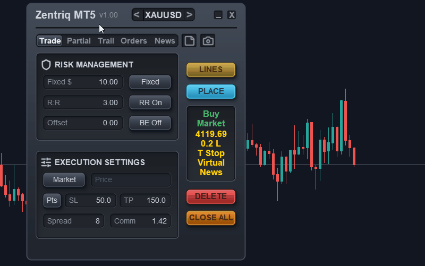The height and width of the screenshot is (266, 425).
Task: Click the Price input field
Action: point(131,179)
